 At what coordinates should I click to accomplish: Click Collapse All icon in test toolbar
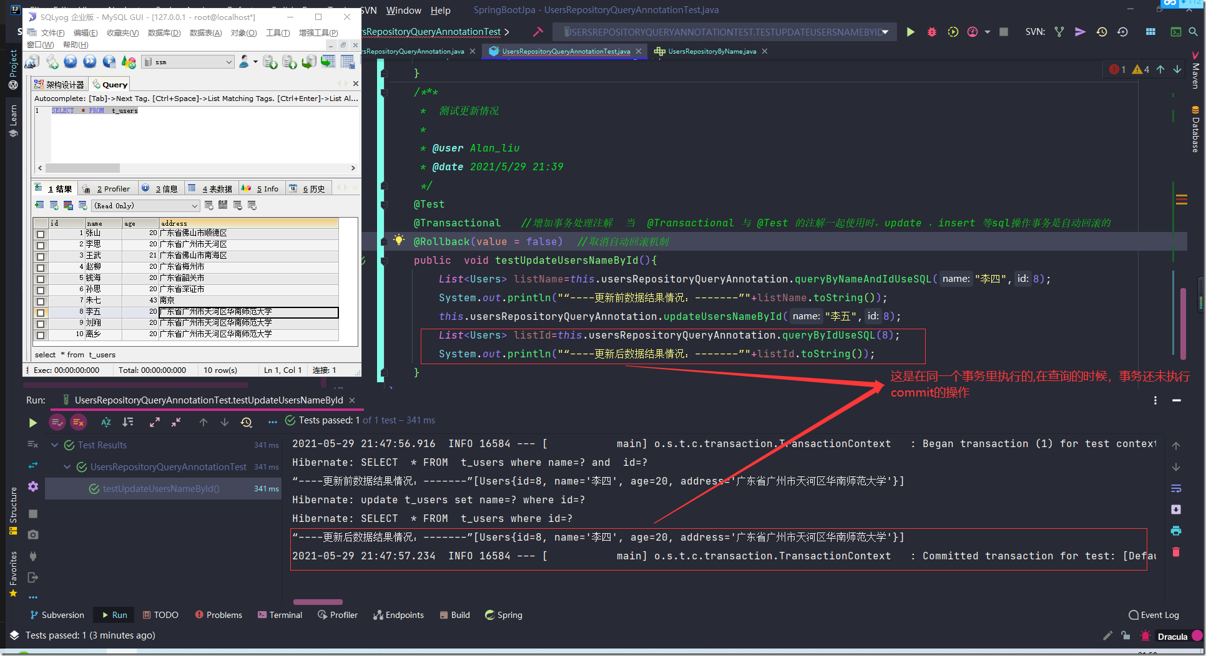(176, 422)
